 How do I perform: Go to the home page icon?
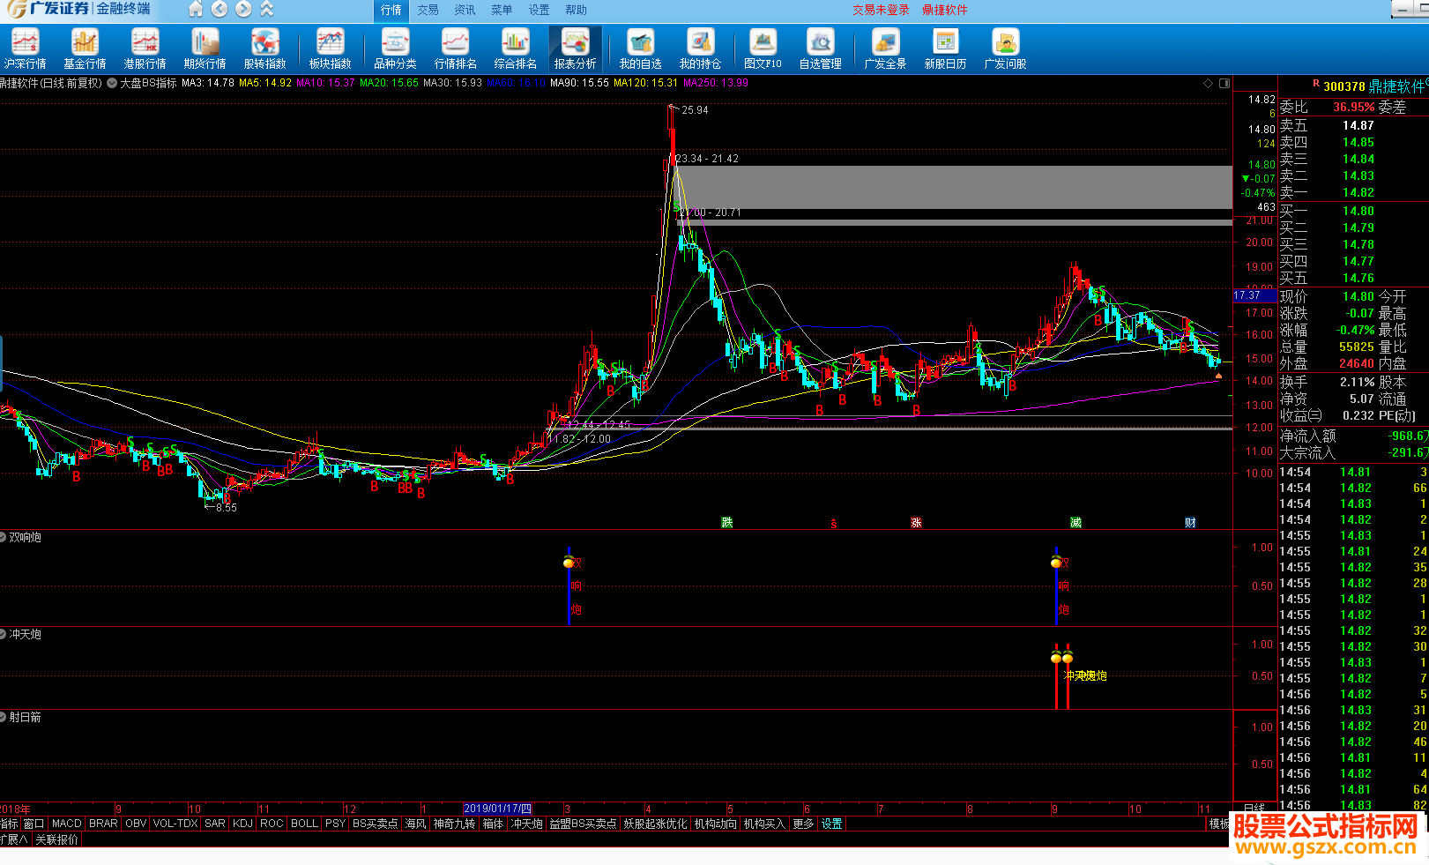pos(196,9)
